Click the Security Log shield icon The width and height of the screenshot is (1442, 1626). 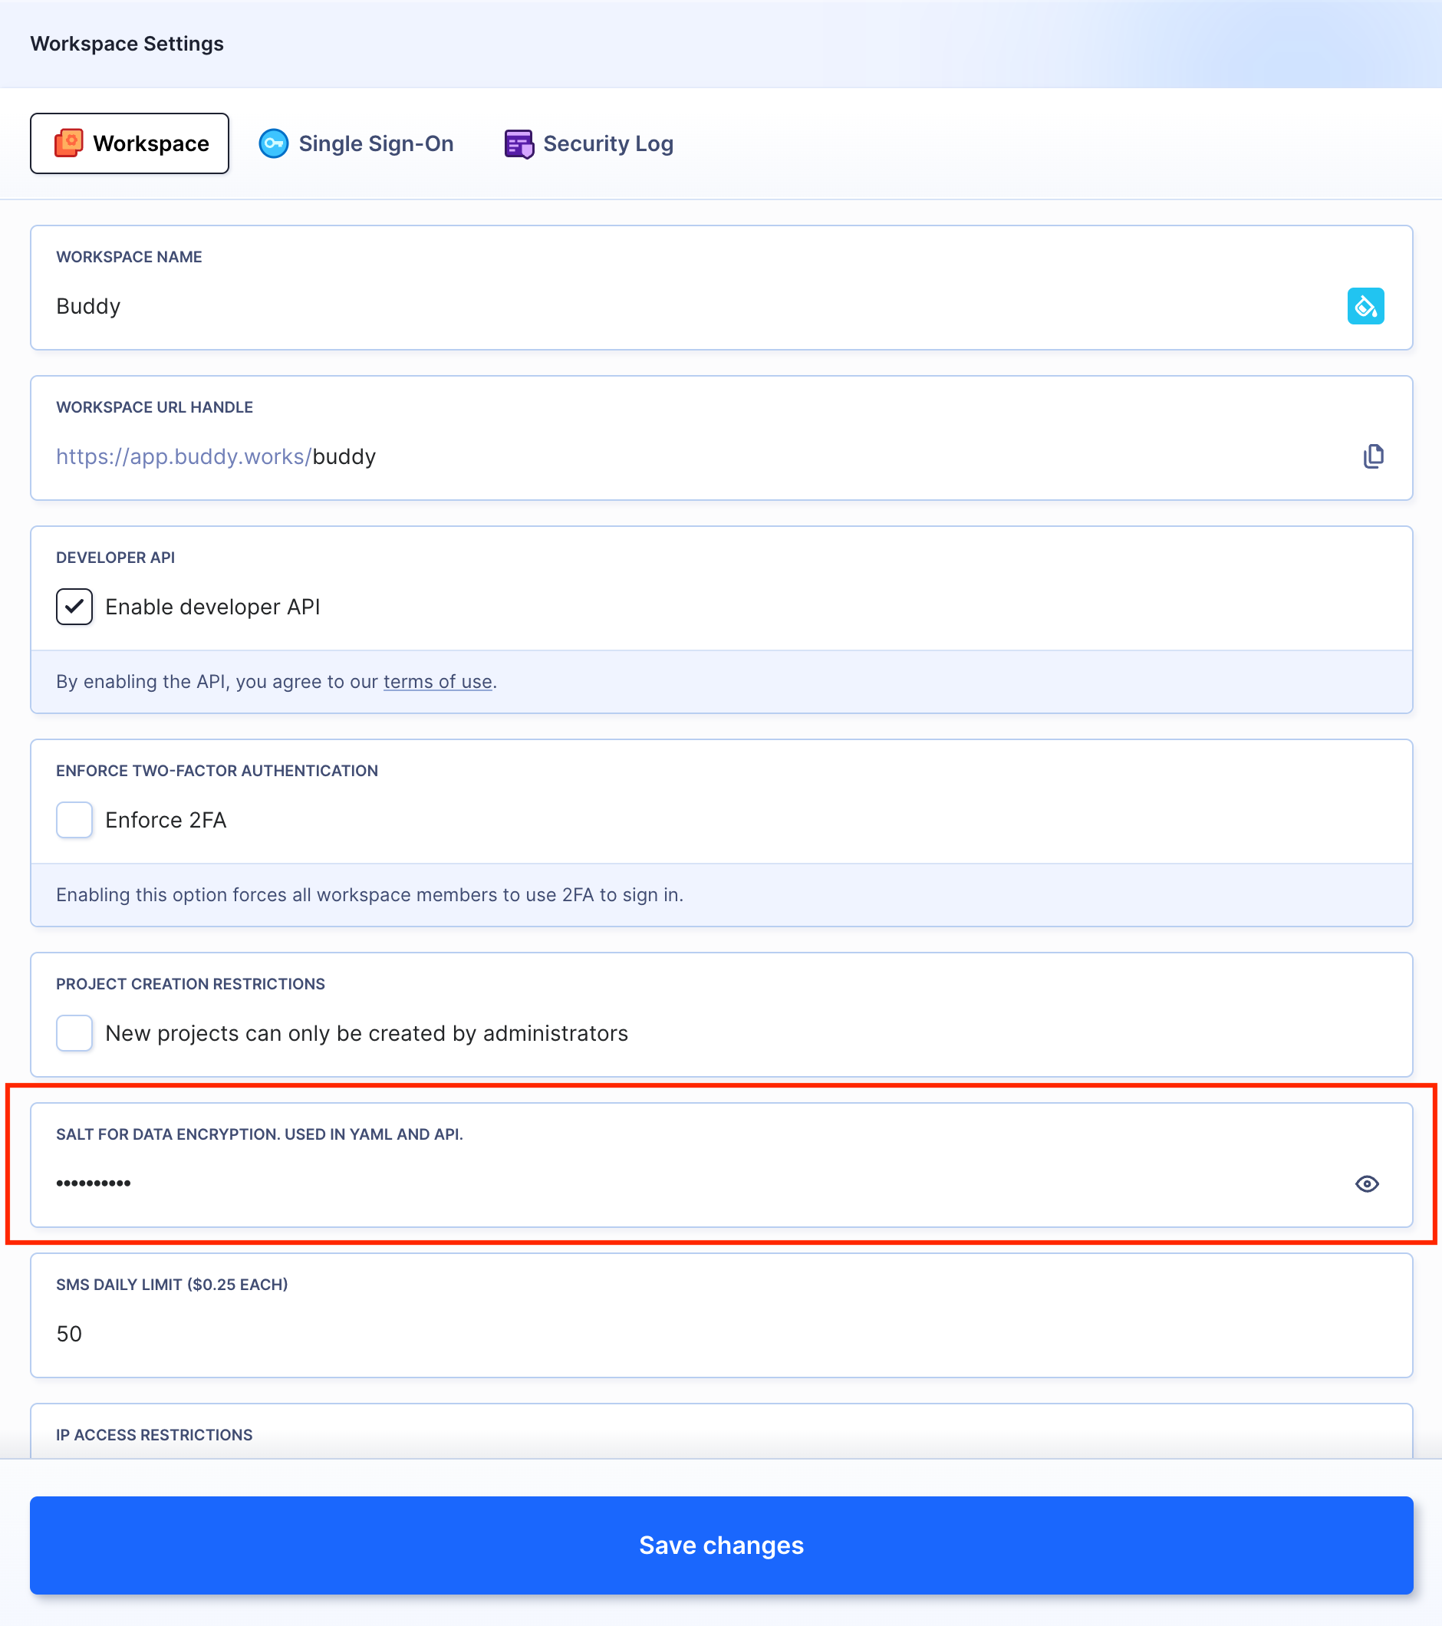(x=519, y=144)
